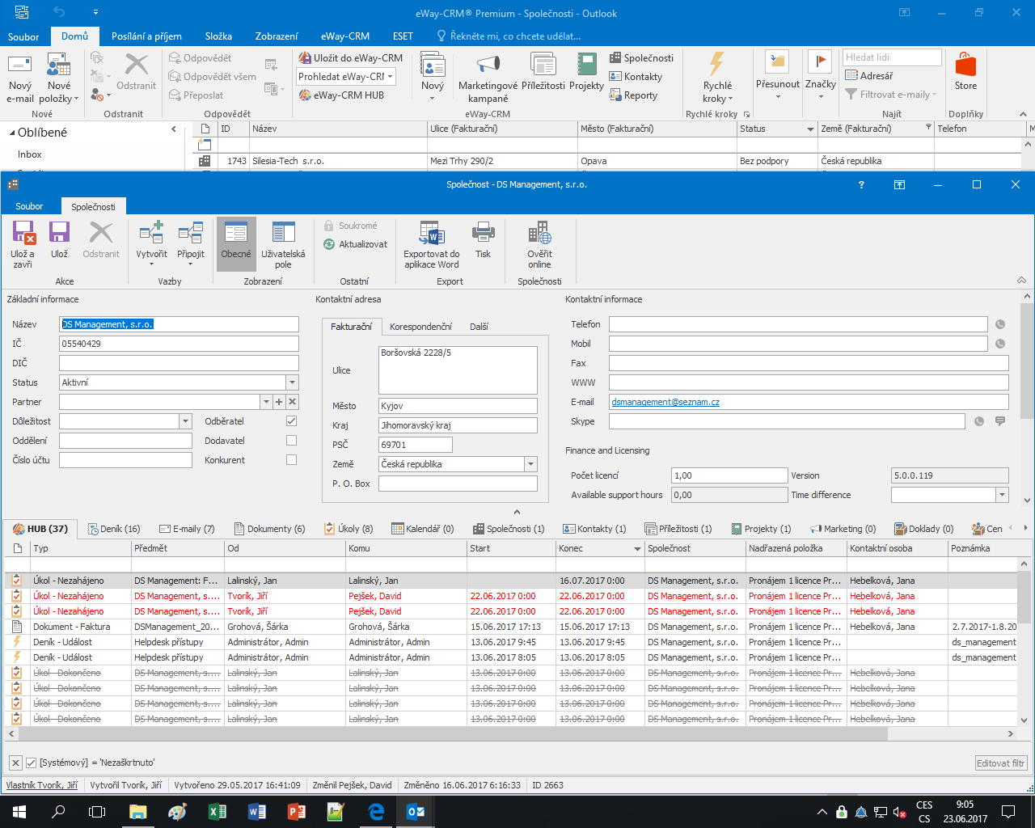Uncheck the Odběratel checkbox
This screenshot has width=1035, height=828.
click(292, 421)
